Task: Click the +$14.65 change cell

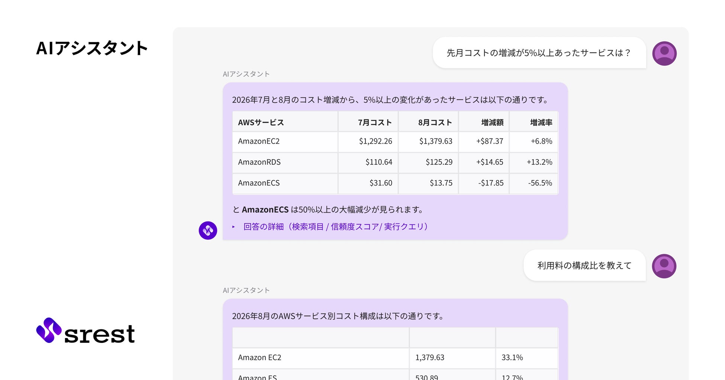Action: [x=484, y=162]
